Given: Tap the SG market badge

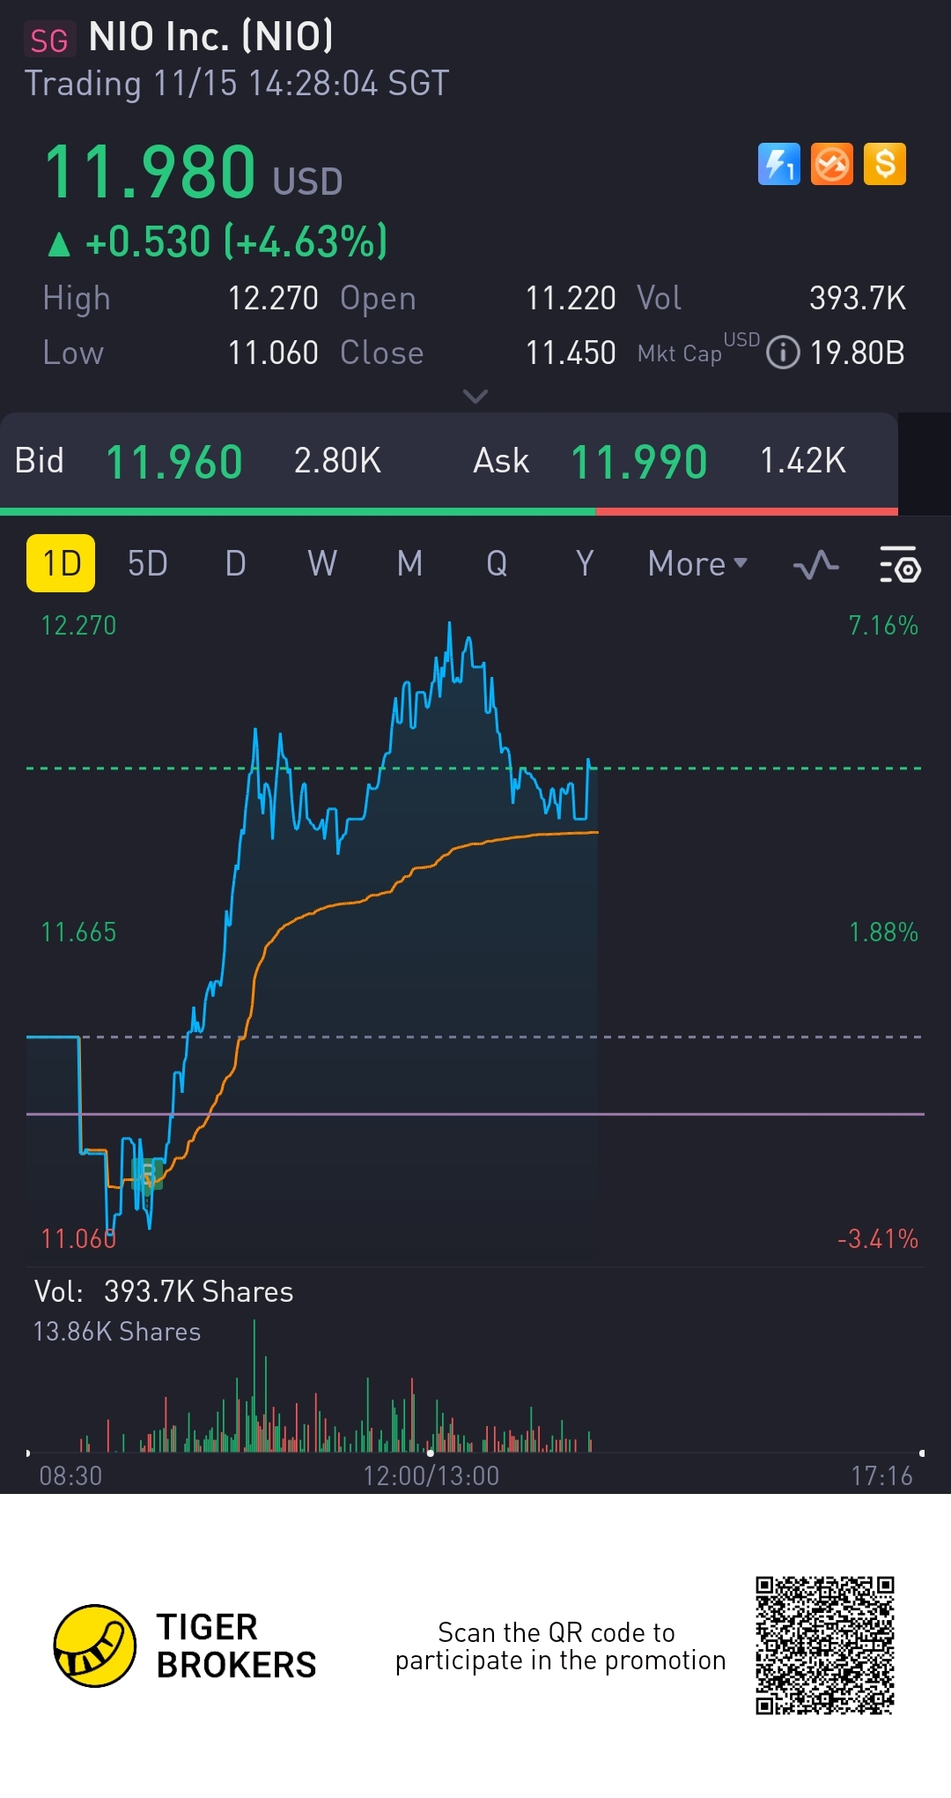Looking at the screenshot, I should pyautogui.click(x=49, y=40).
